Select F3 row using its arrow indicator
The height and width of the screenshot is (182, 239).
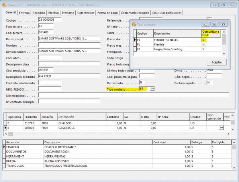coord(134,40)
